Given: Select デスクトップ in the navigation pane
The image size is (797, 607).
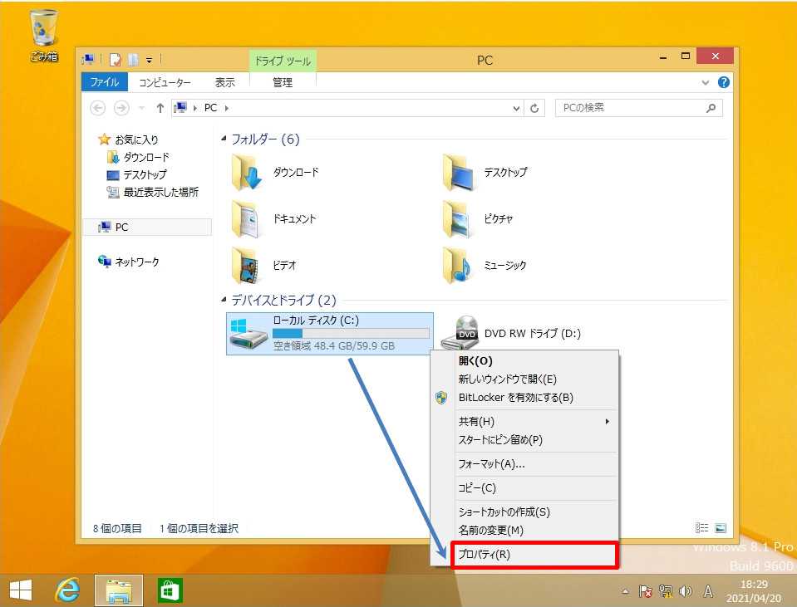Looking at the screenshot, I should [136, 174].
